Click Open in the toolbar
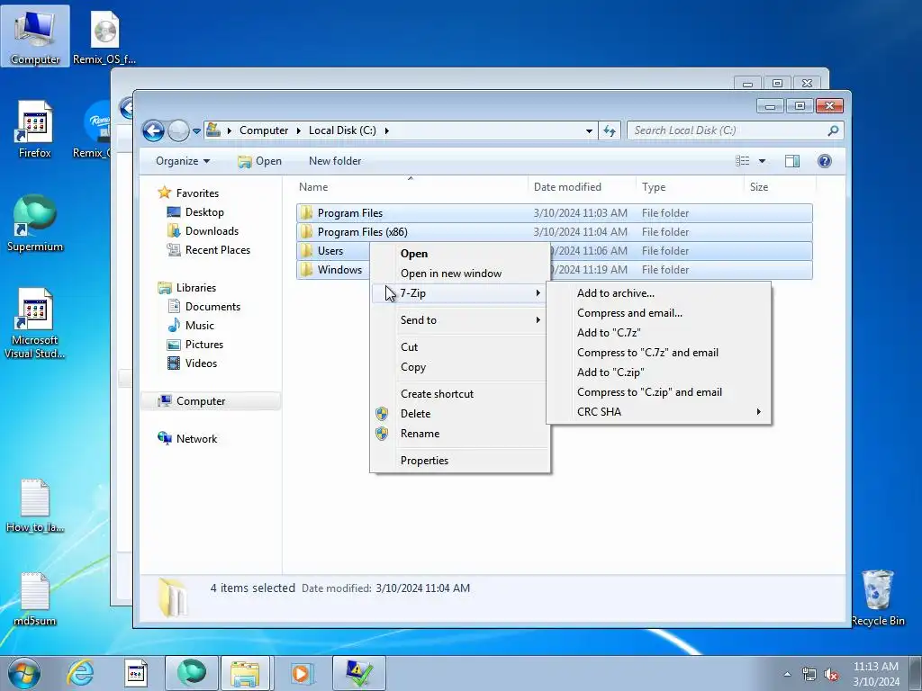 click(260, 161)
